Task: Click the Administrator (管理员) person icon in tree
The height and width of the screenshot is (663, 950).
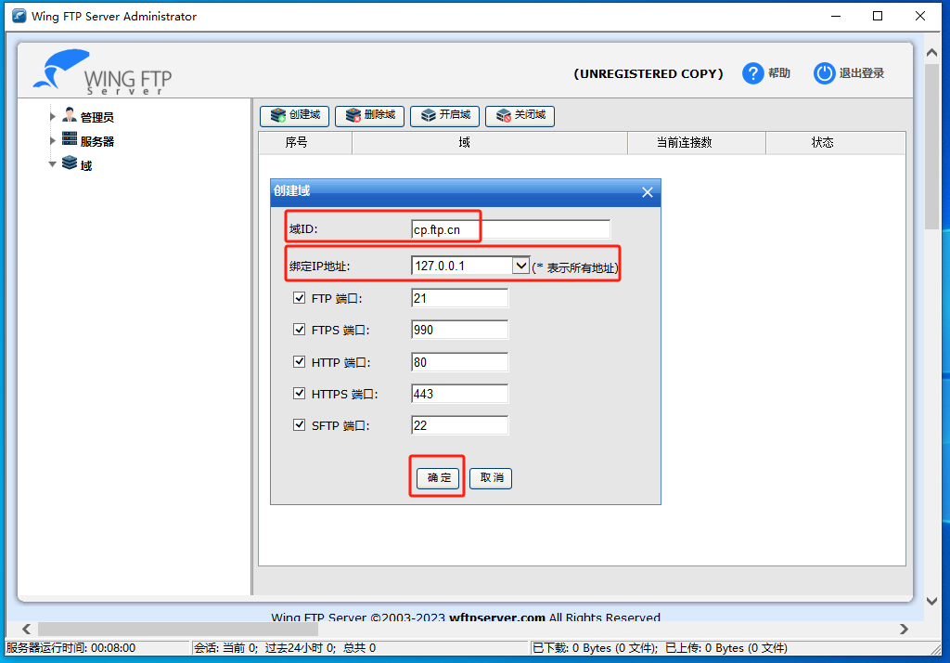Action: click(x=70, y=114)
